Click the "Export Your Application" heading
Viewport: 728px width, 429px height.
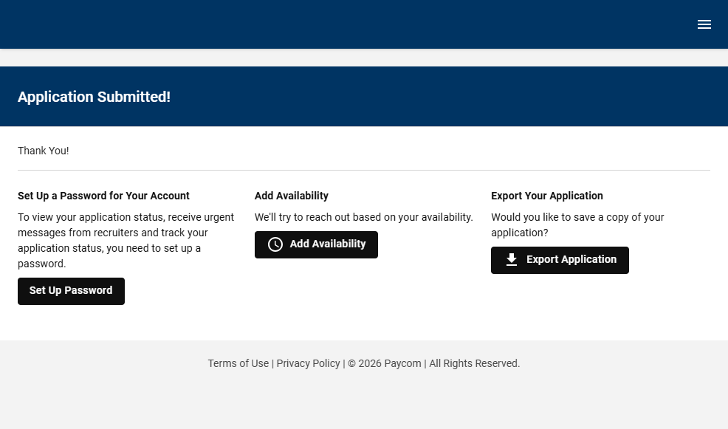[546, 196]
